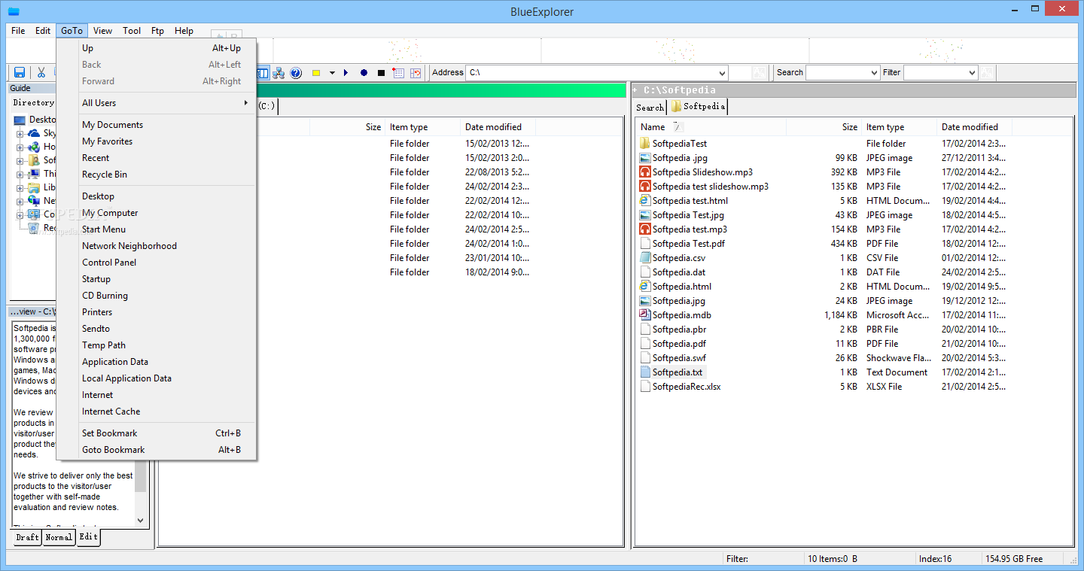This screenshot has height=571, width=1084.
Task: Click the dual-pane layout toolbar icon
Action: coord(263,73)
